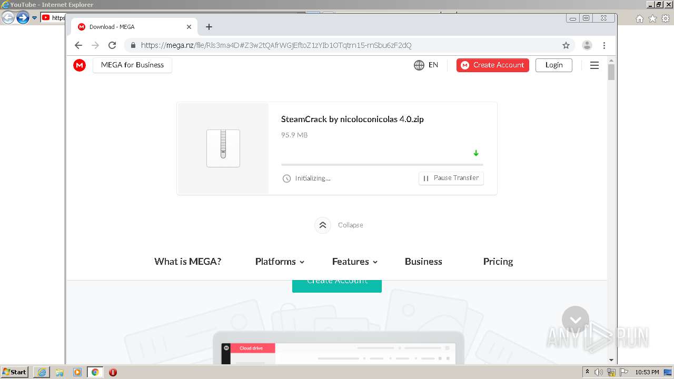The image size is (674, 379).
Task: Open What is MEGA? section
Action: point(188,262)
